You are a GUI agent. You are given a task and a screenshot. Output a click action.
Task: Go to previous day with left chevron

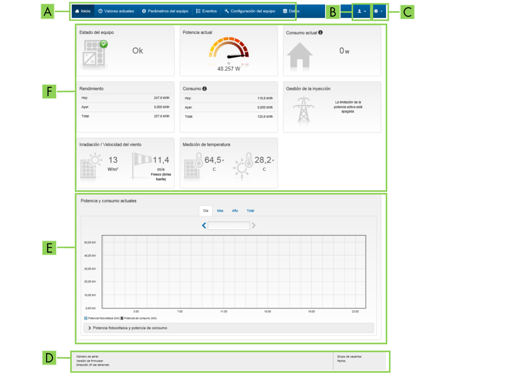pos(204,226)
